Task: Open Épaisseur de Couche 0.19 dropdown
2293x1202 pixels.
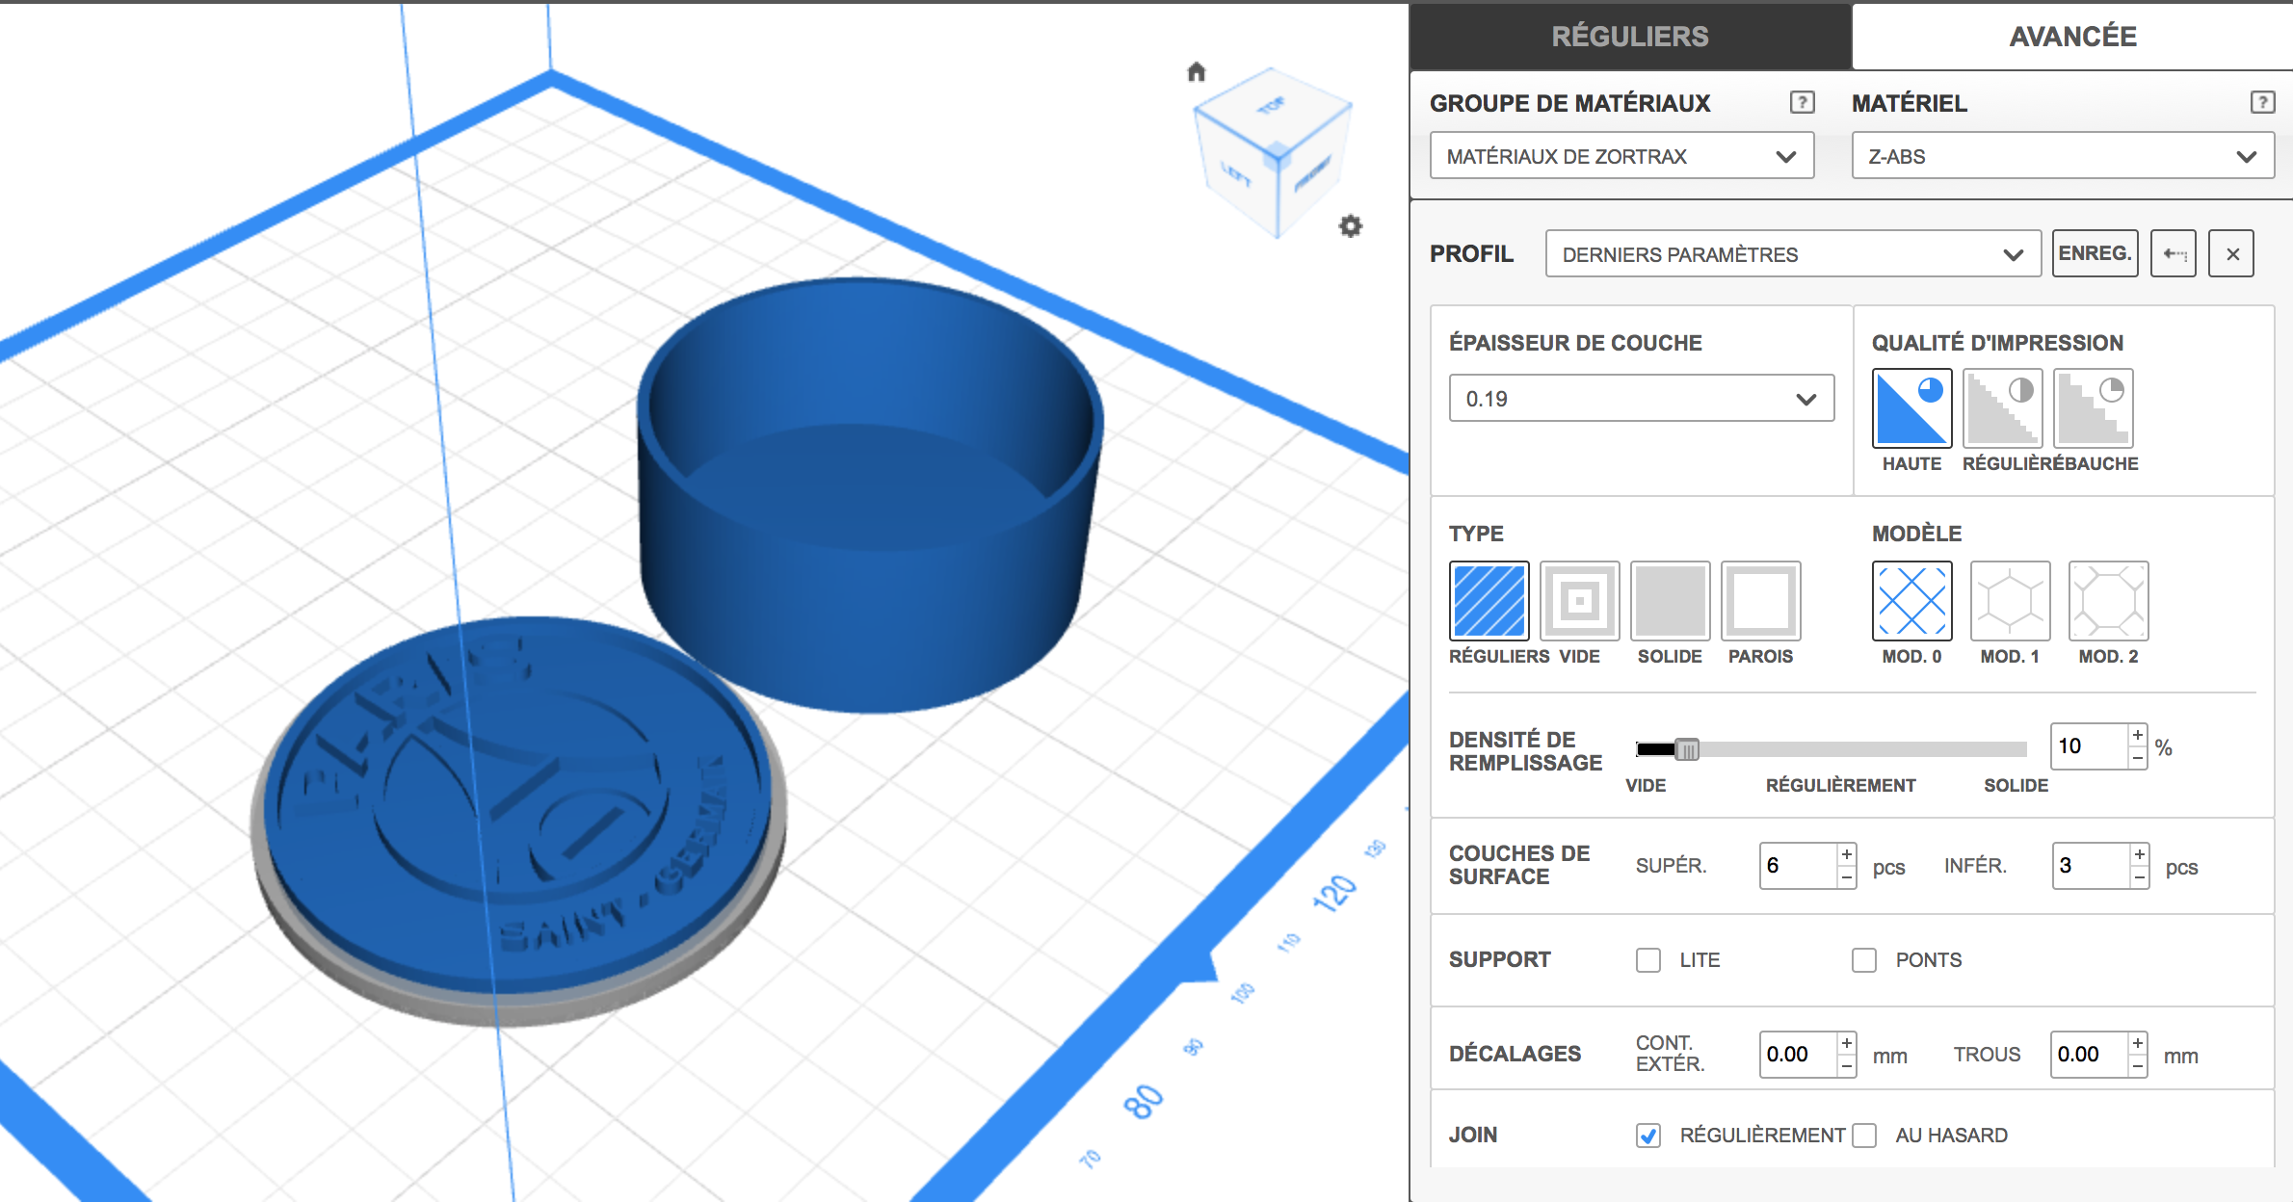Action: pyautogui.click(x=1642, y=399)
